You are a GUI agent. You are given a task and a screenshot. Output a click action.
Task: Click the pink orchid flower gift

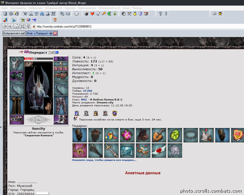tap(127, 135)
